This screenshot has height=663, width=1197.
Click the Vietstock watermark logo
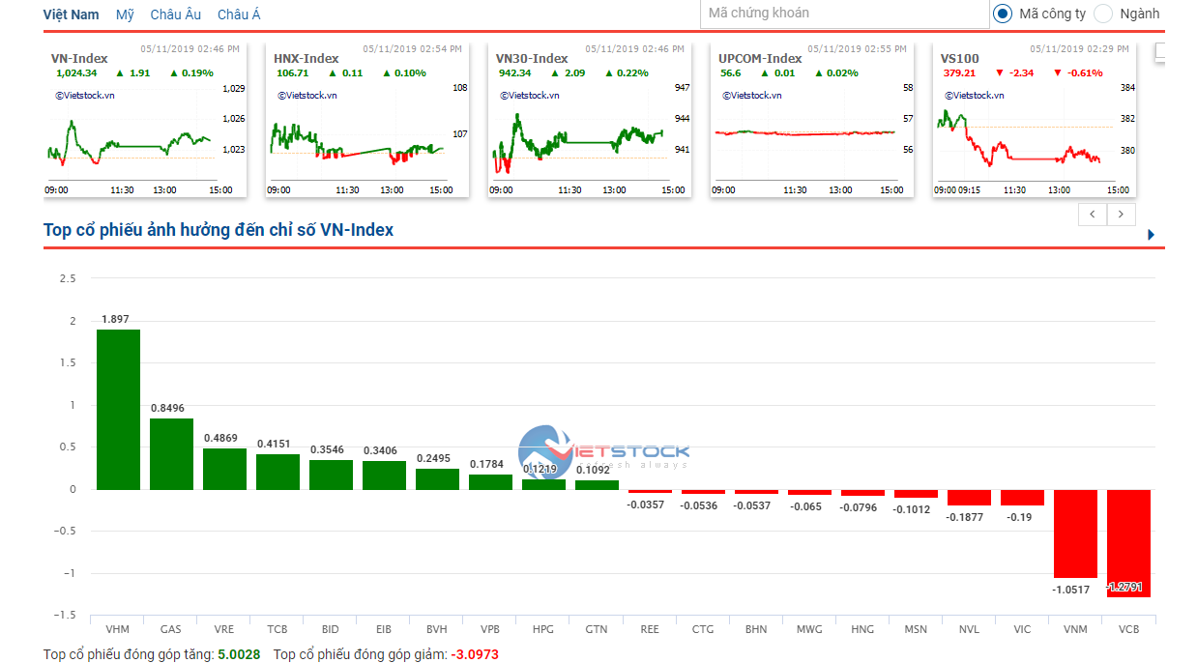point(603,451)
